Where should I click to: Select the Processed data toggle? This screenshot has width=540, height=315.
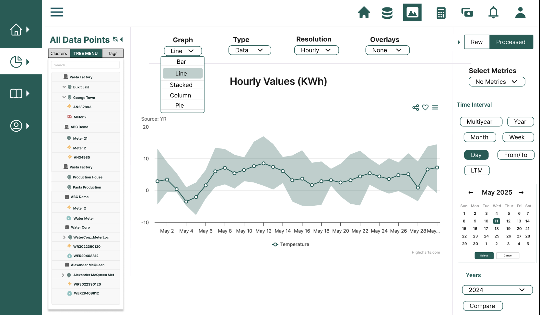pos(511,42)
